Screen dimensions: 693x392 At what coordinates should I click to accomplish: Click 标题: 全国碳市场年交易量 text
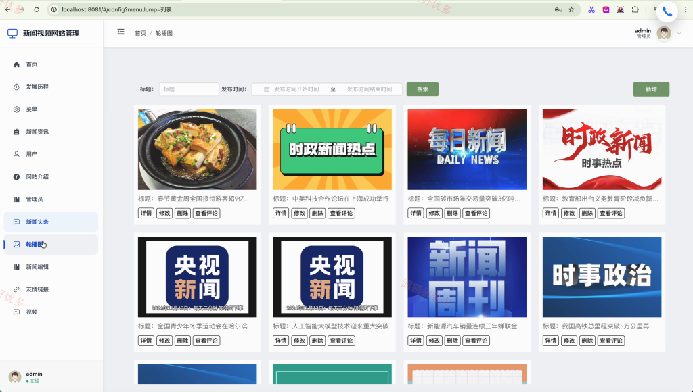click(464, 199)
